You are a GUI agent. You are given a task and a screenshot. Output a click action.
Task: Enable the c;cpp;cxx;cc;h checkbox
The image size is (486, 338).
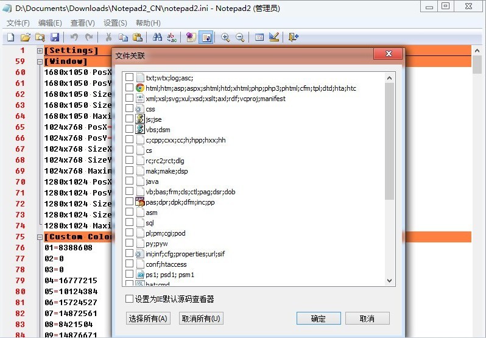(x=129, y=139)
